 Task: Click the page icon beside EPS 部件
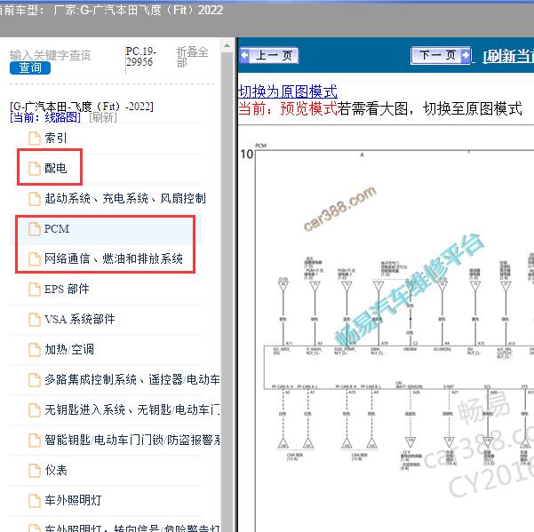pos(35,290)
